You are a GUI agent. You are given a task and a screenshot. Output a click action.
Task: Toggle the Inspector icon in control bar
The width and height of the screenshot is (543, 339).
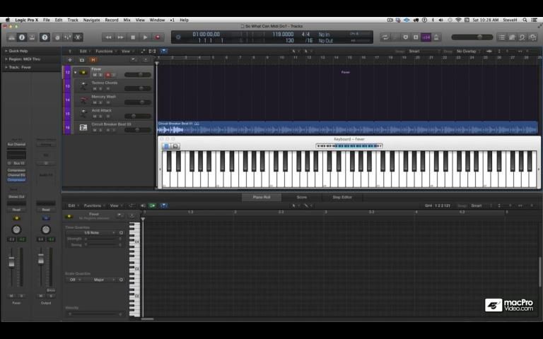[x=21, y=37]
